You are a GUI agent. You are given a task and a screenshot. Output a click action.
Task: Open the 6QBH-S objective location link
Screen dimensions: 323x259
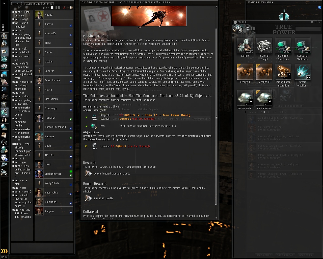[x=121, y=146]
